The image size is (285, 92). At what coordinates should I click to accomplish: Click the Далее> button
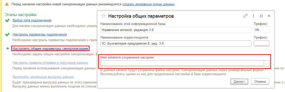(239, 81)
